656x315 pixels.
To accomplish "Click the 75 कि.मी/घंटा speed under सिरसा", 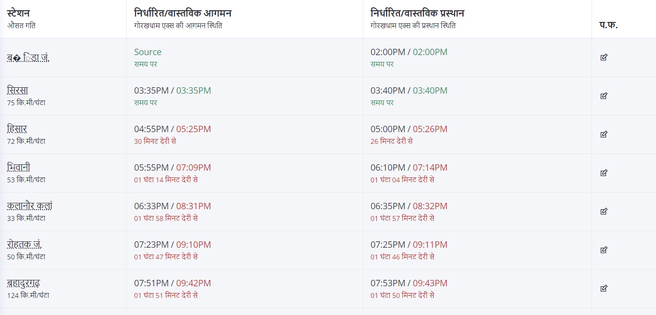I will coord(26,103).
